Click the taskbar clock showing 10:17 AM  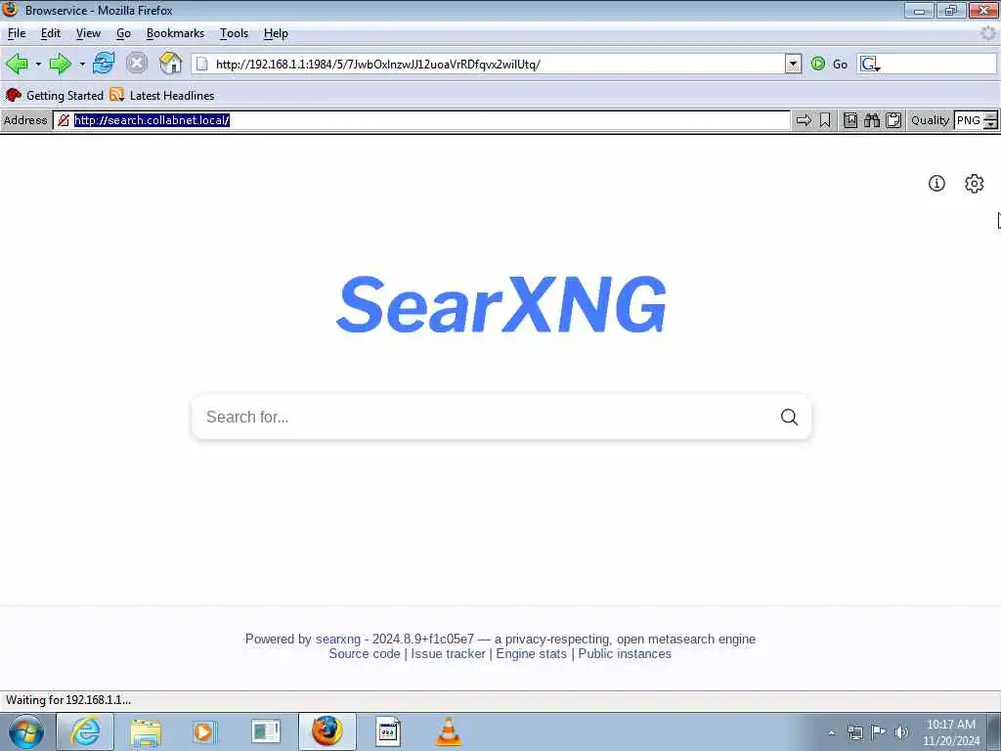pyautogui.click(x=950, y=732)
